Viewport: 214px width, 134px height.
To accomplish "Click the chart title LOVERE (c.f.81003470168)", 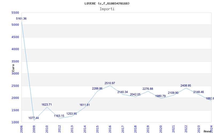I will 107,3.
